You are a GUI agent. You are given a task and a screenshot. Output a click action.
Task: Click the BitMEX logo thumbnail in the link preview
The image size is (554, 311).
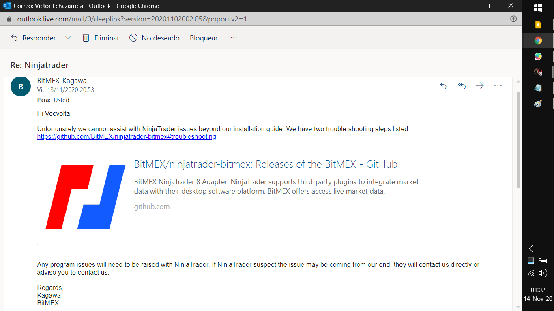pos(86,197)
